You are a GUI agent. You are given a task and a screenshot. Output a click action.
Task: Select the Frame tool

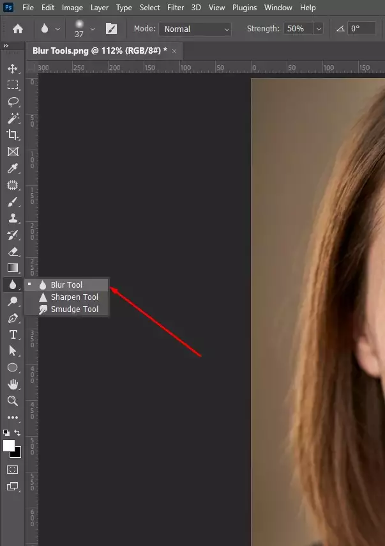(x=13, y=152)
